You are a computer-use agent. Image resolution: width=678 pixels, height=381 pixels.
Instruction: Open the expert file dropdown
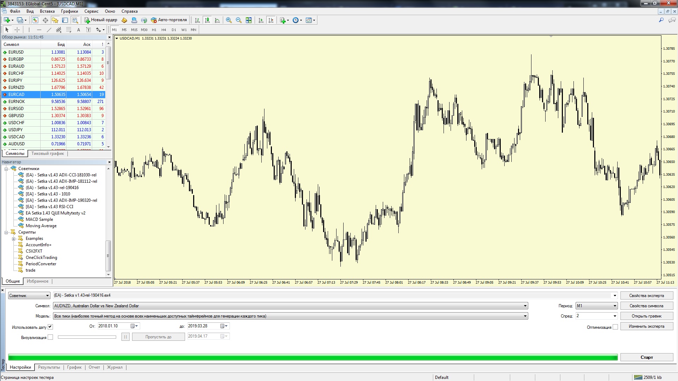click(614, 296)
